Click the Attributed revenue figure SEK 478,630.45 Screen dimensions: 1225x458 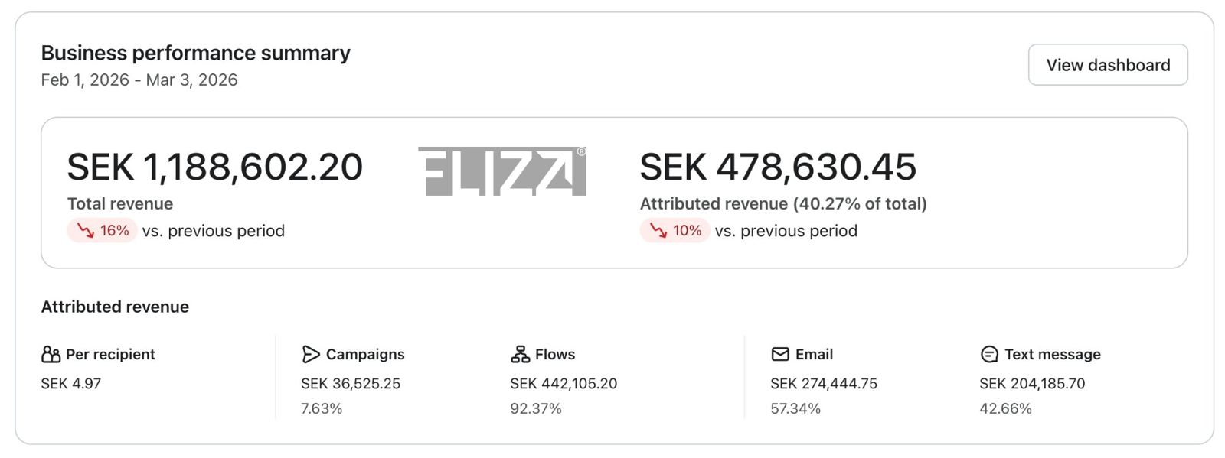(779, 166)
